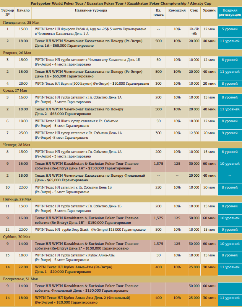Click the "Начало" column header
Screen dimensions: 242x307
click(23, 10)
